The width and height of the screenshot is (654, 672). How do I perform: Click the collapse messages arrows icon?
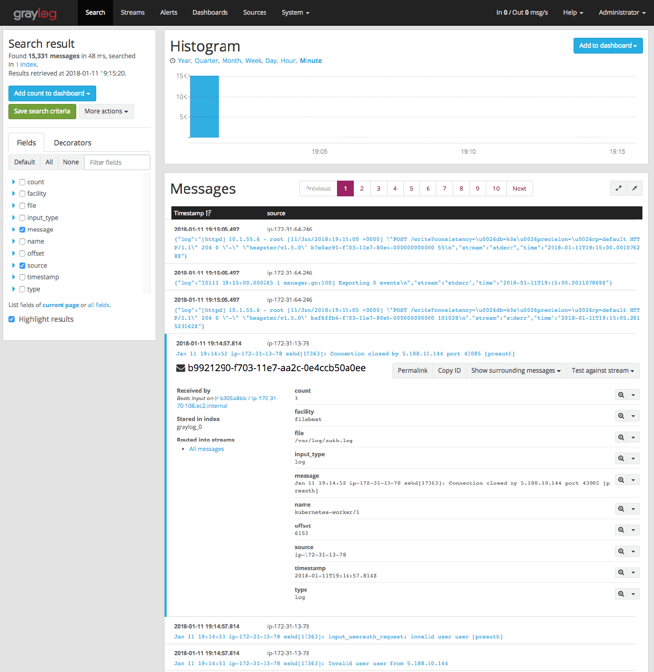point(635,188)
